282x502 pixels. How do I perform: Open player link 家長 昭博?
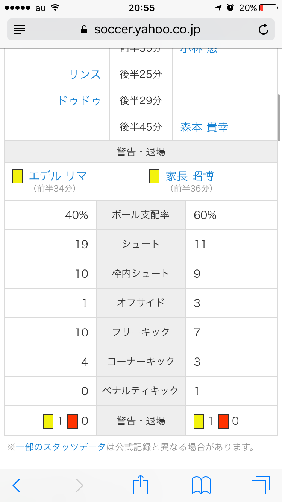[x=190, y=176]
